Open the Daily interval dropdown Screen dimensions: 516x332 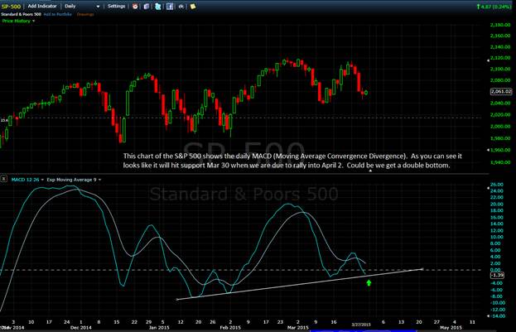[82, 6]
